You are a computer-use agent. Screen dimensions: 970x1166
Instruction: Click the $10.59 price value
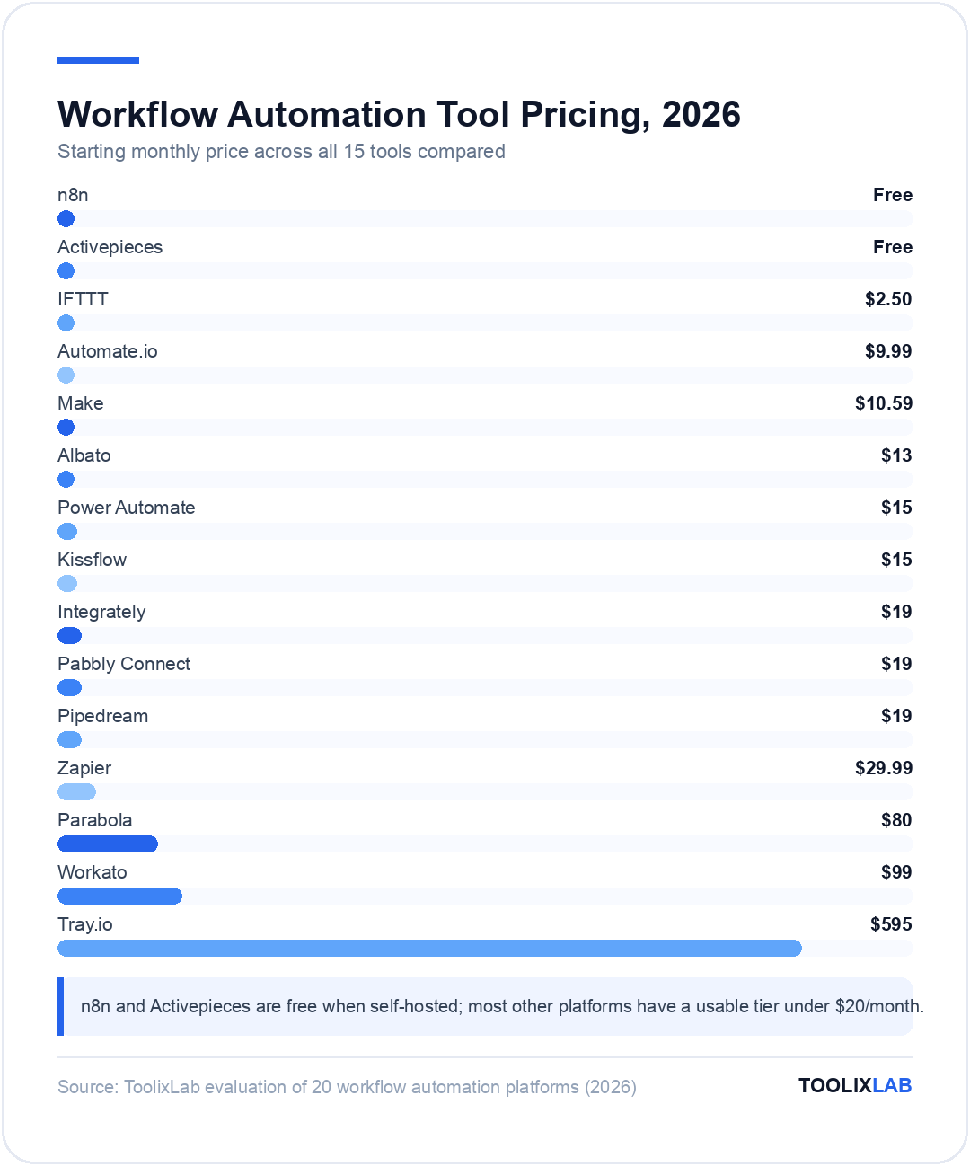[x=884, y=403]
